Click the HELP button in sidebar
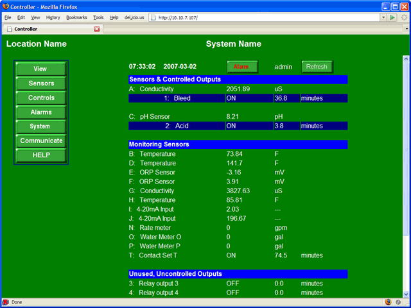 pyautogui.click(x=41, y=155)
